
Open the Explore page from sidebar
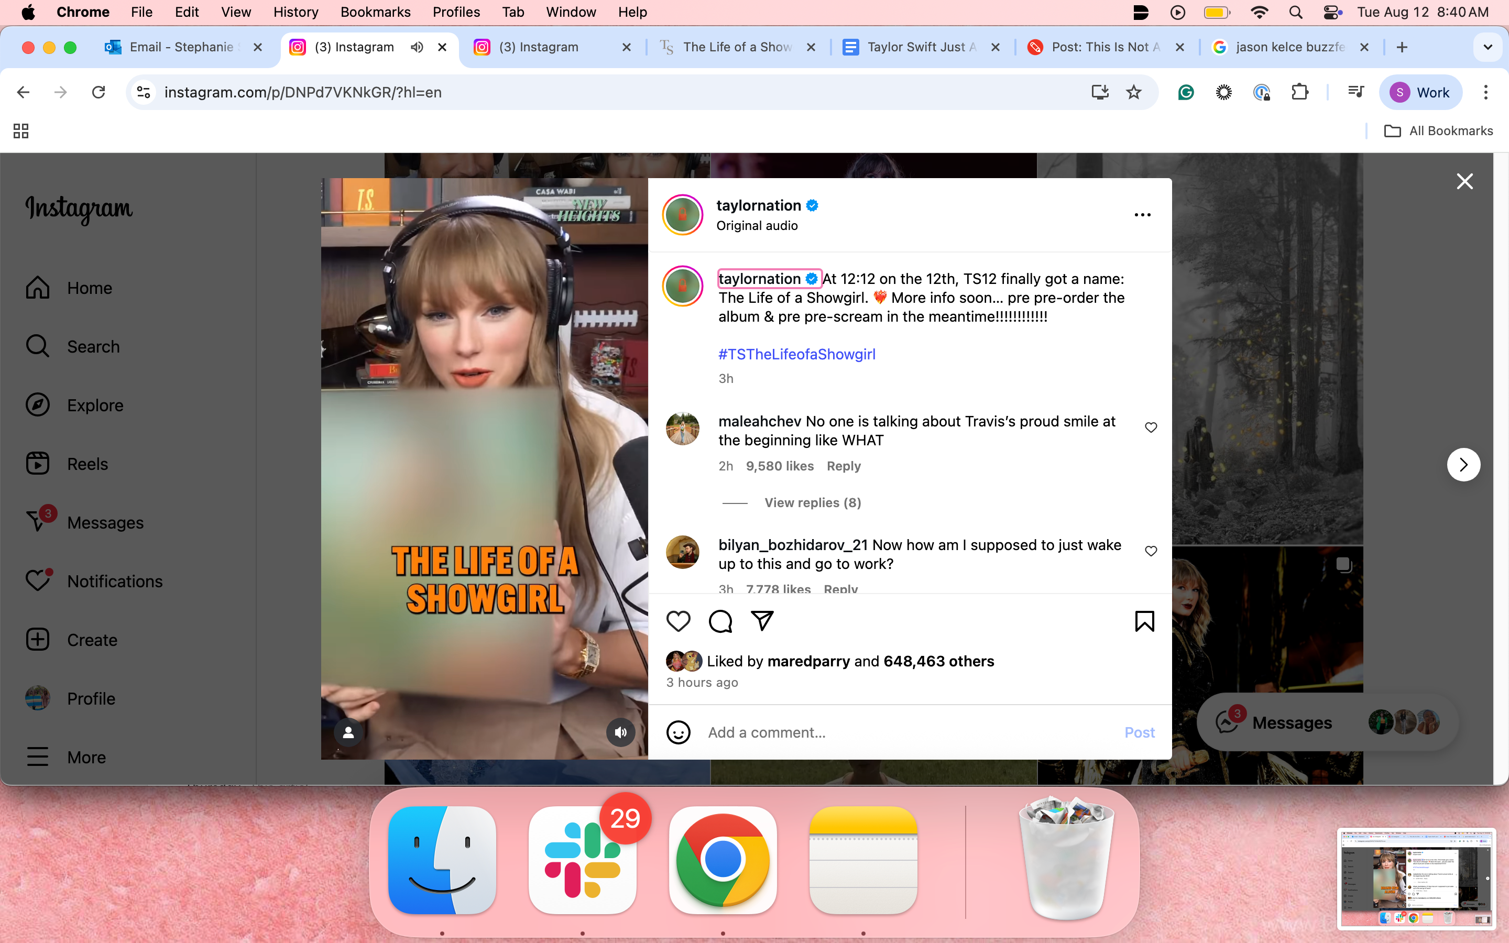[95, 405]
